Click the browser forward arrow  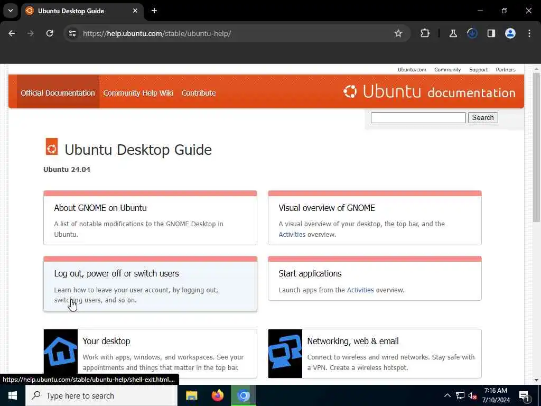31,33
